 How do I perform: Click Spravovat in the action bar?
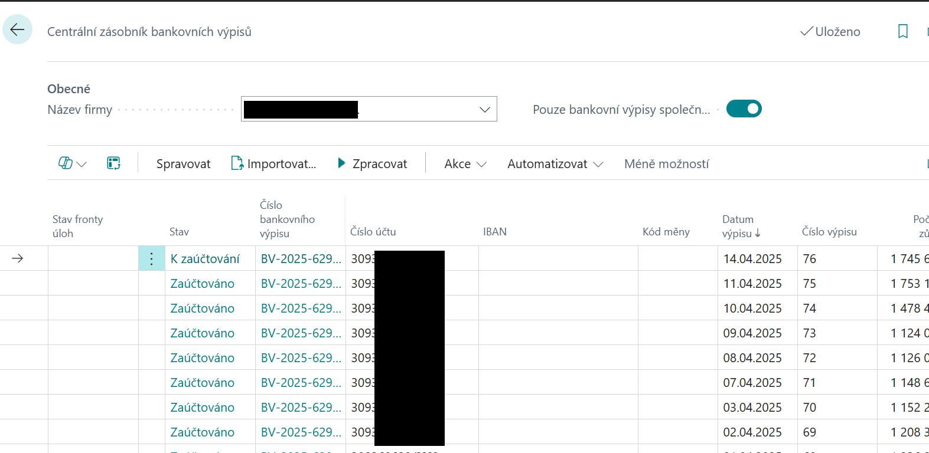(183, 163)
